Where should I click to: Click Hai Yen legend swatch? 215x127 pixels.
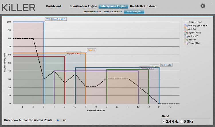pyautogui.click(x=186, y=40)
